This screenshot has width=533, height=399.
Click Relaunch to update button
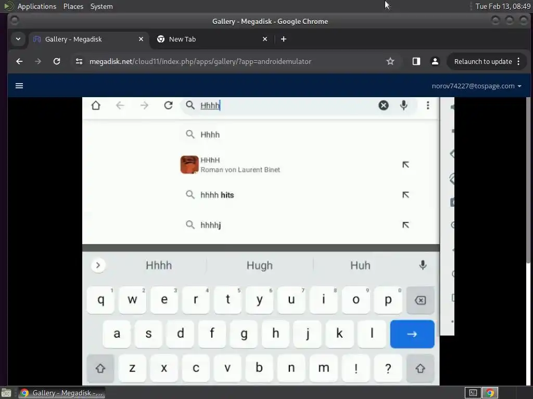[x=483, y=61]
